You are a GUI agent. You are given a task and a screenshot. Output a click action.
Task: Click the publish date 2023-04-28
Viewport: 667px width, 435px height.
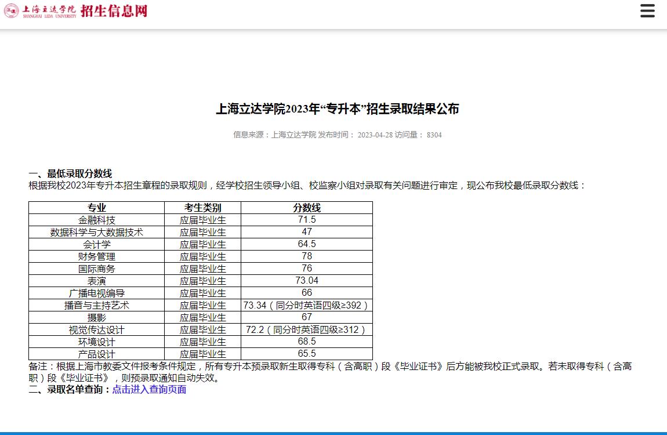(375, 135)
